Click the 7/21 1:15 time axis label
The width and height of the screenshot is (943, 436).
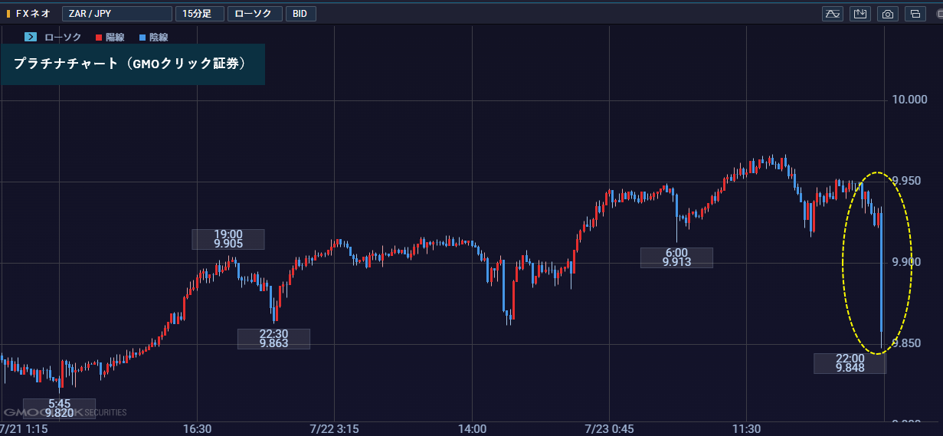(24, 429)
